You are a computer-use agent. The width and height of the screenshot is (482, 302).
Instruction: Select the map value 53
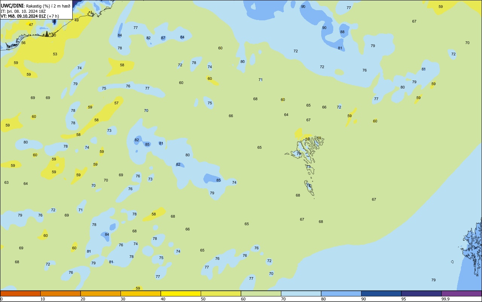pyautogui.click(x=55, y=54)
